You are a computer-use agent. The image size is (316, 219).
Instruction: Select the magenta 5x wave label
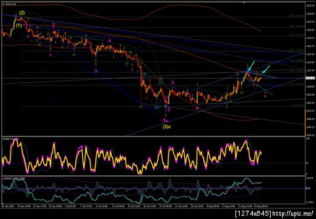pyautogui.click(x=165, y=121)
